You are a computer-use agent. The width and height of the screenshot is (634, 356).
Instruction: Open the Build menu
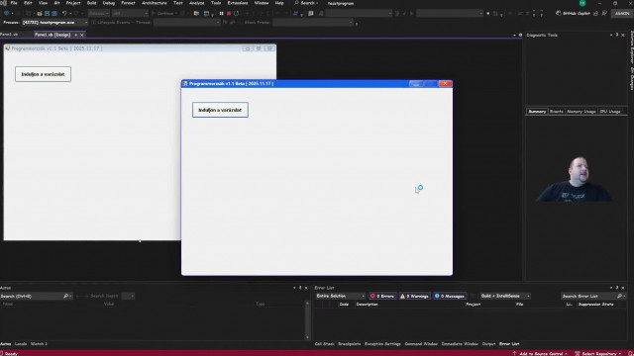pos(91,3)
